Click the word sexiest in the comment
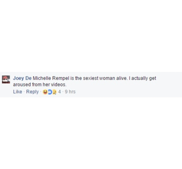This screenshot has height=169, width=182. tap(91, 78)
